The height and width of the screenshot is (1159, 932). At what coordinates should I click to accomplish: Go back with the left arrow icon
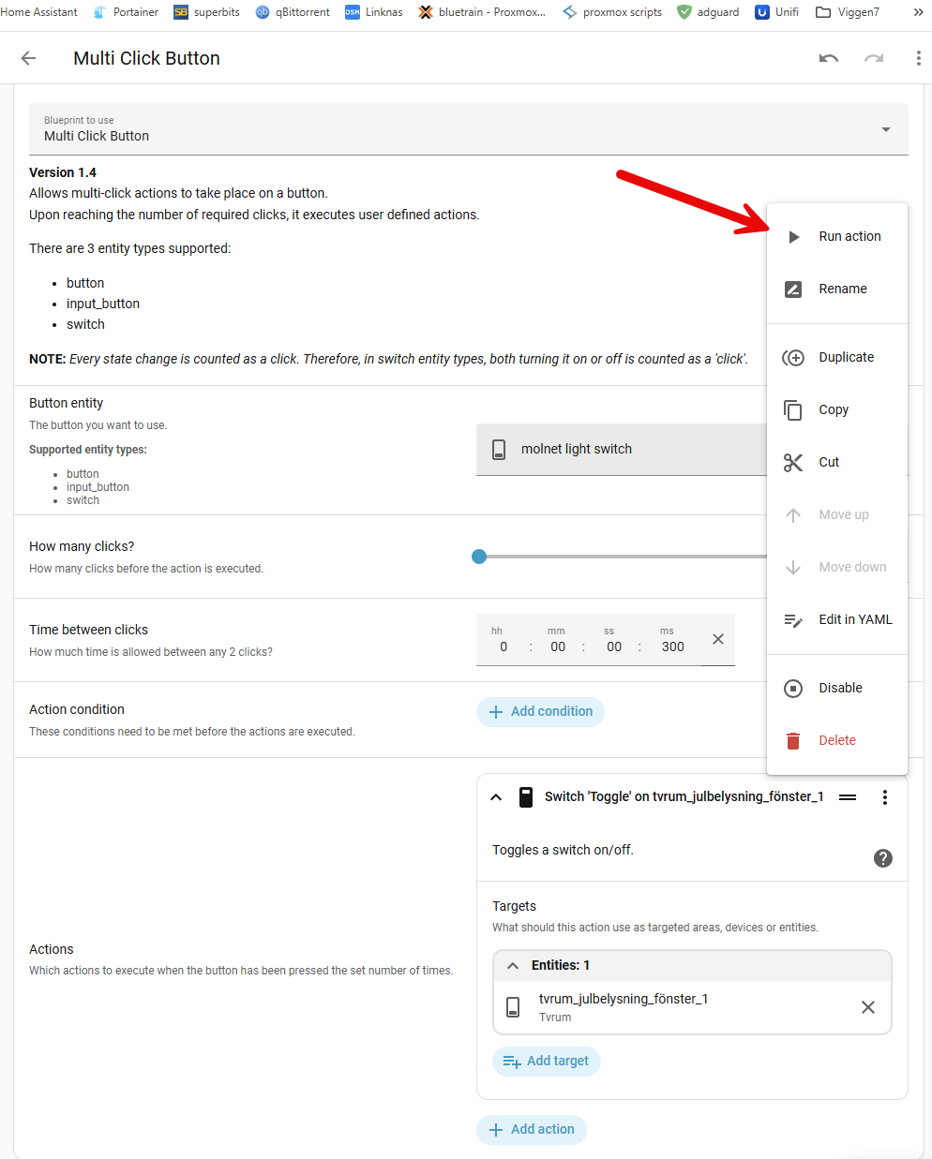29,58
